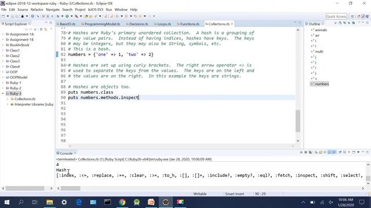
Task: Click the Console horizontal scrollbar thumb
Action: coord(71,188)
